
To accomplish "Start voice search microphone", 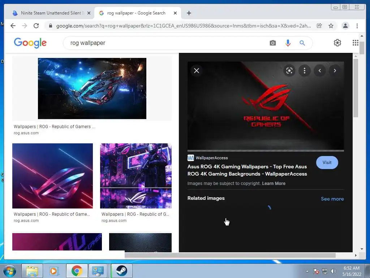I will pyautogui.click(x=288, y=43).
